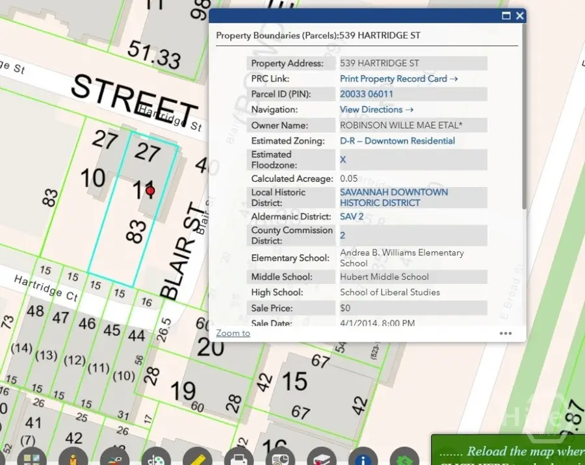Click the Zoom to link in the popup
This screenshot has height=465, width=585.
[x=233, y=333]
